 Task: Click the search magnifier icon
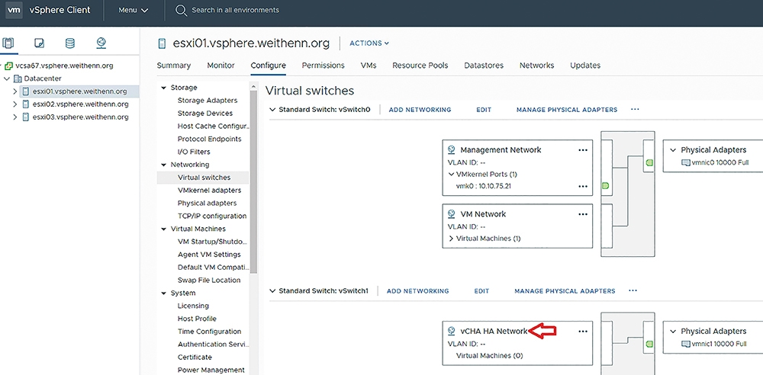pyautogui.click(x=181, y=10)
